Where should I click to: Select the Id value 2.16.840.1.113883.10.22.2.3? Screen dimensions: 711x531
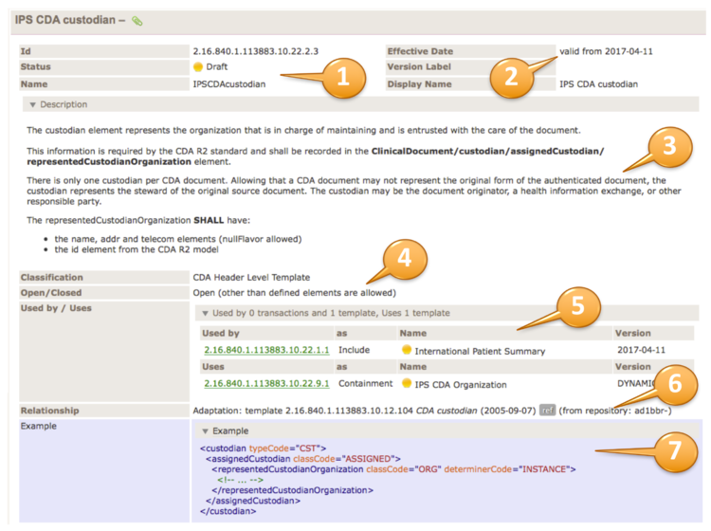coord(256,51)
